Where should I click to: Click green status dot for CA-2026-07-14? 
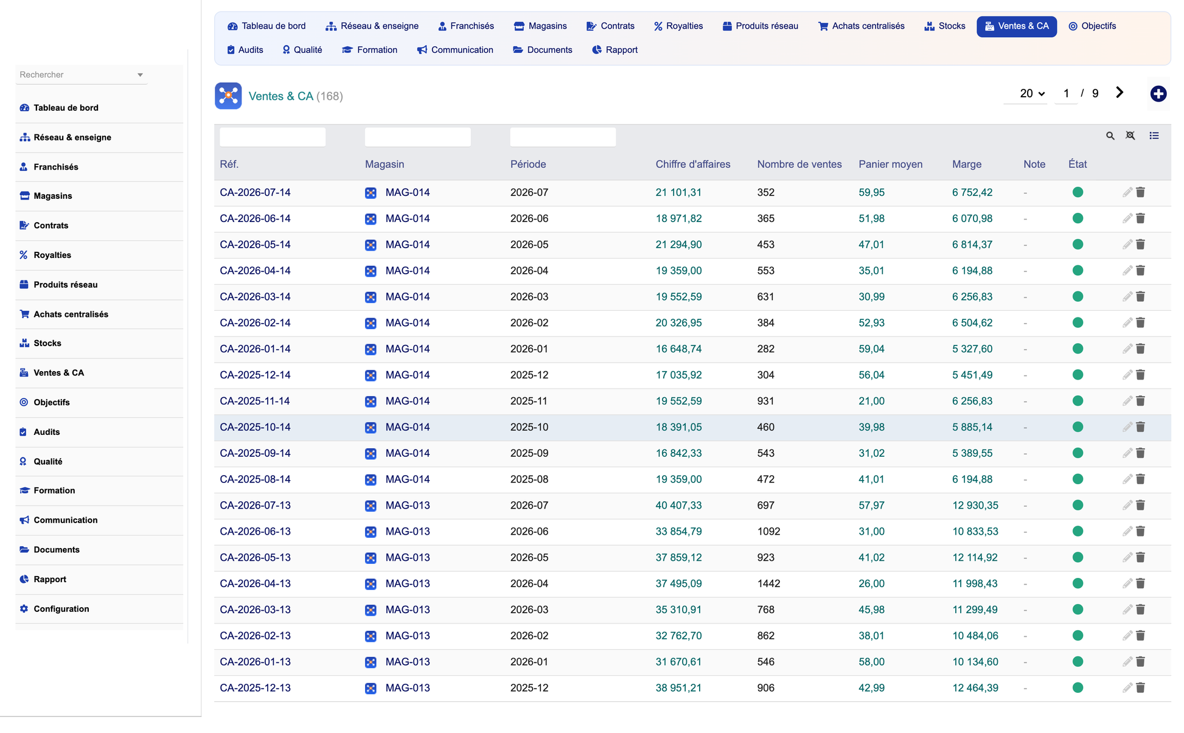click(x=1078, y=192)
